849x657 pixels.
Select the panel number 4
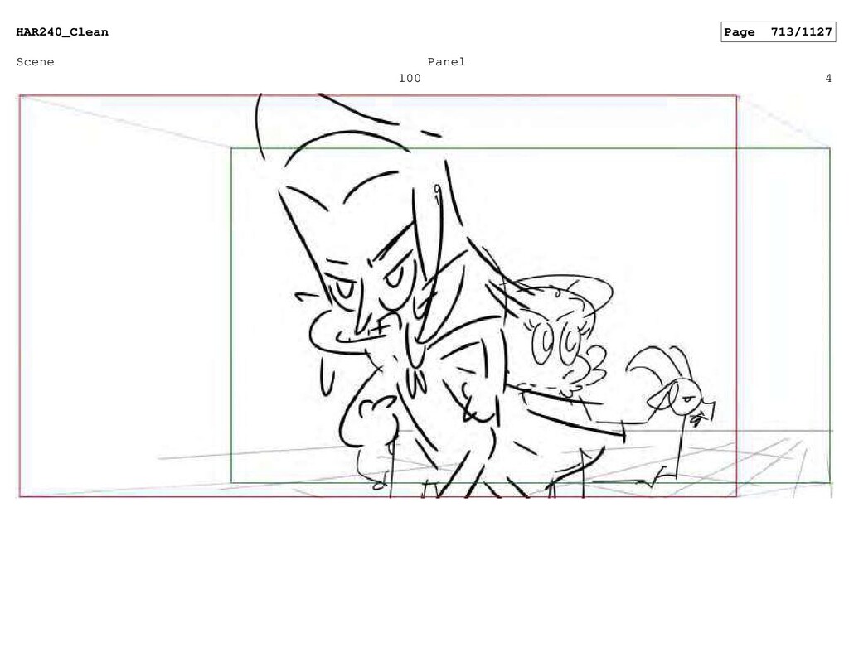pos(828,79)
